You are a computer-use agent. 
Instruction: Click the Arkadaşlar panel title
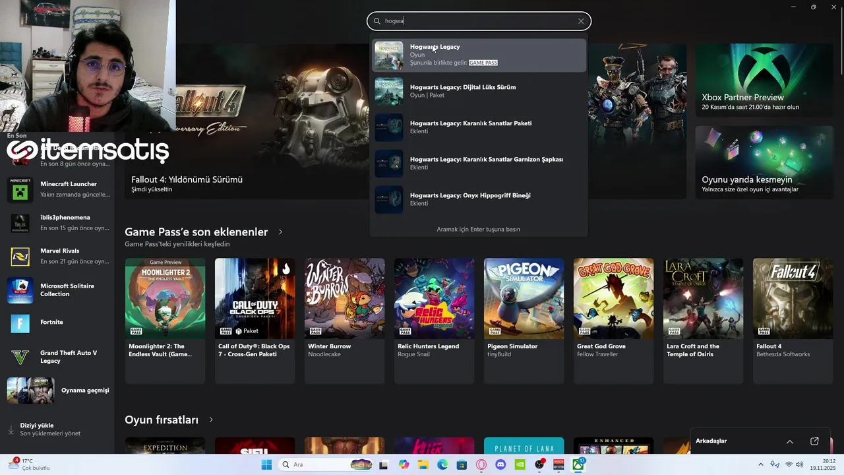[x=711, y=441]
